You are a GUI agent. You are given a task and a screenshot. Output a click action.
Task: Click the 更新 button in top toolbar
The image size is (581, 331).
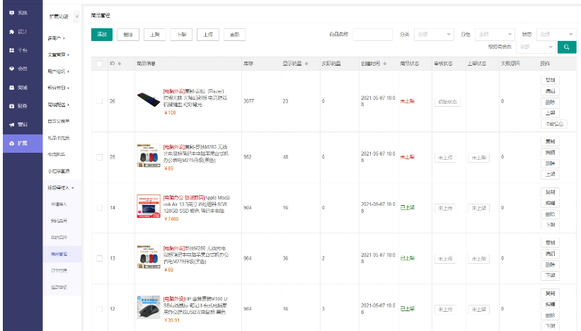click(234, 35)
